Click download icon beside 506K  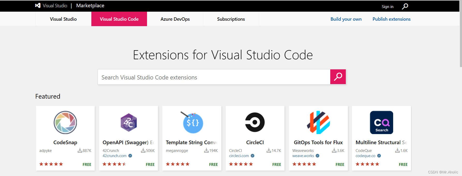(x=143, y=150)
